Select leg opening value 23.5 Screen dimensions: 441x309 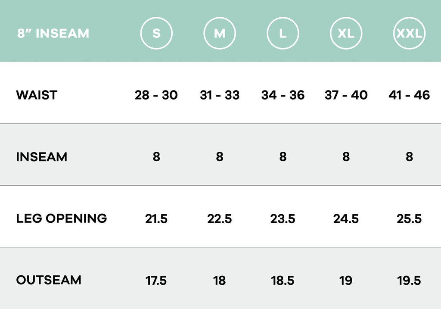(283, 219)
